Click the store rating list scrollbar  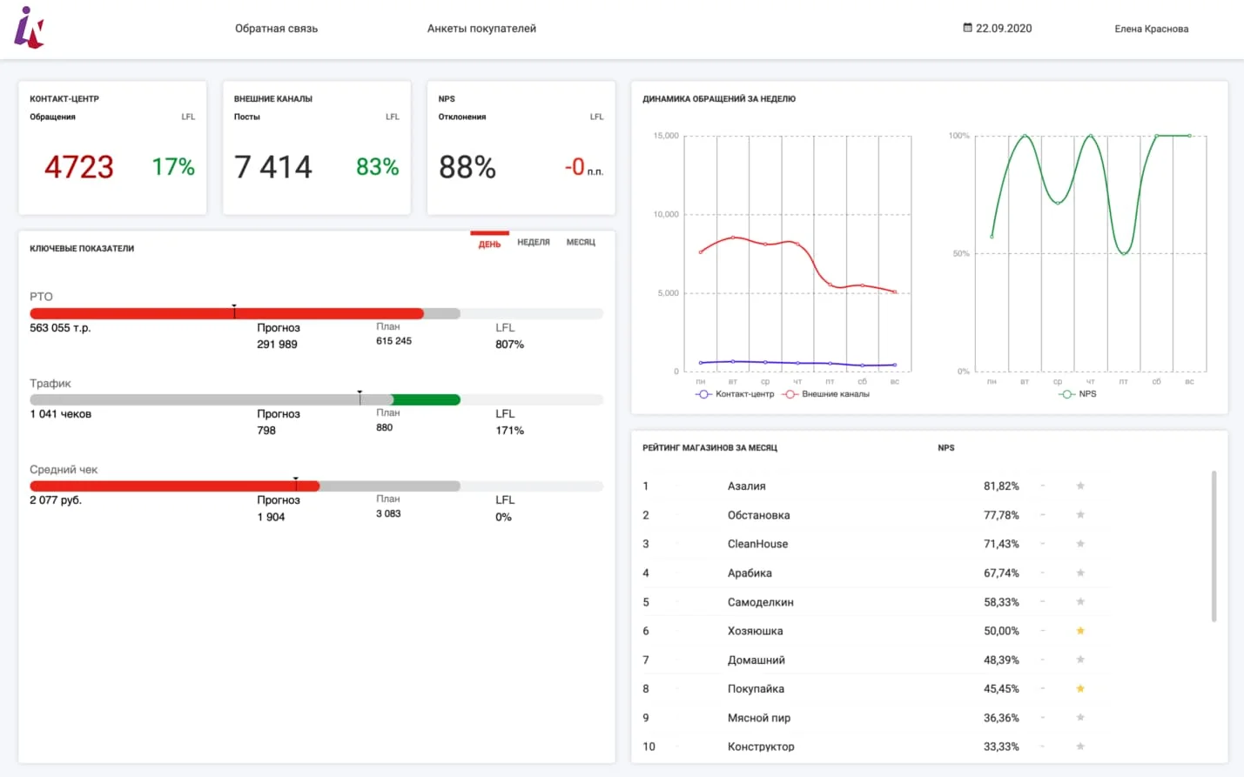pos(1214,546)
